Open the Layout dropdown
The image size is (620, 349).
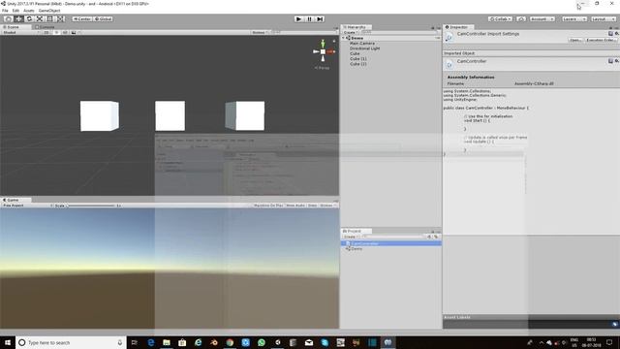(604, 19)
